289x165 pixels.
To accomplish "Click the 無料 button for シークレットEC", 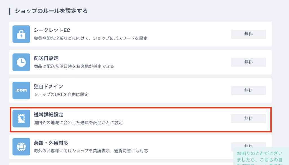I will point(248,34).
